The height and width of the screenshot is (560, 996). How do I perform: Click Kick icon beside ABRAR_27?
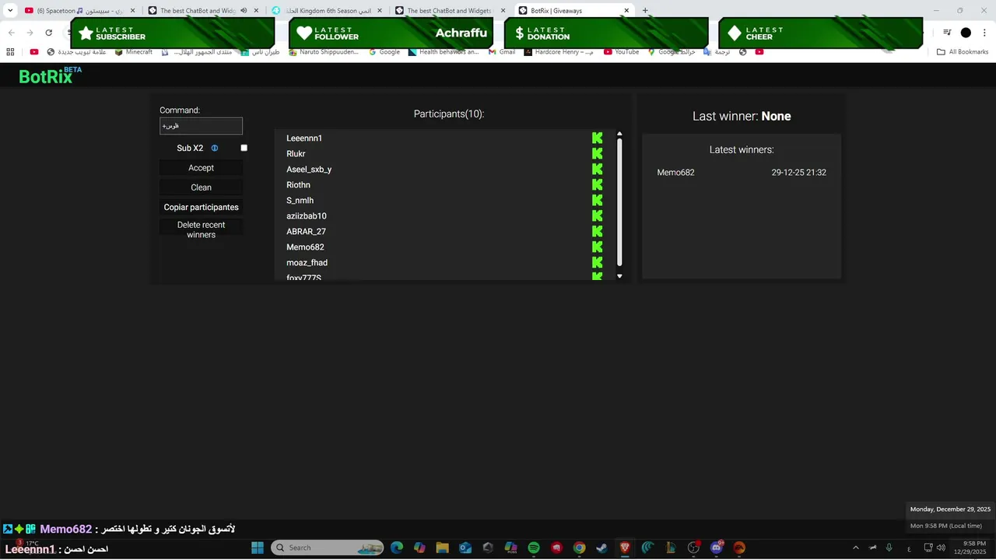tap(598, 231)
